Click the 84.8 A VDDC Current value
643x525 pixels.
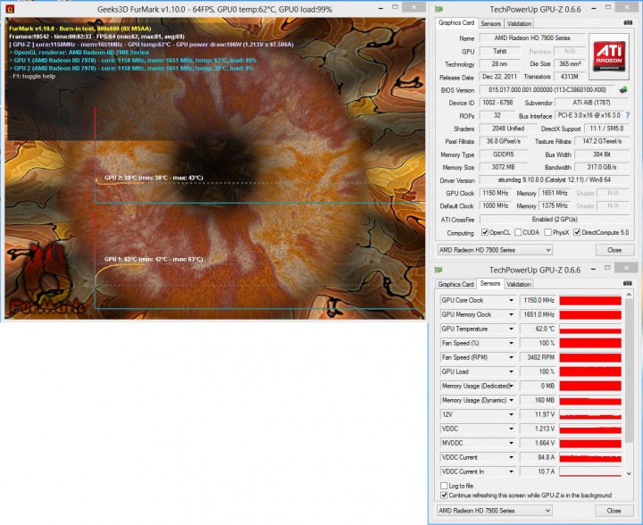[538, 457]
